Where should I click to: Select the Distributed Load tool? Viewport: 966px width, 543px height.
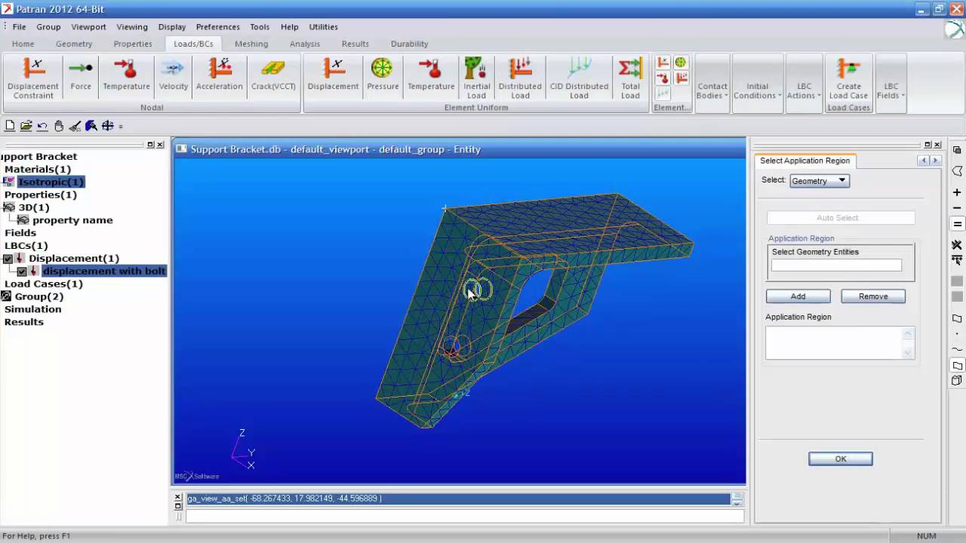(x=520, y=78)
